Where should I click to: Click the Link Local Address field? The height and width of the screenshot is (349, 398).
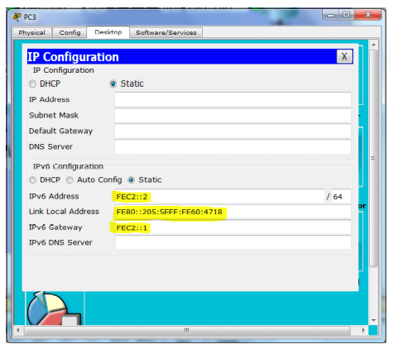point(233,212)
